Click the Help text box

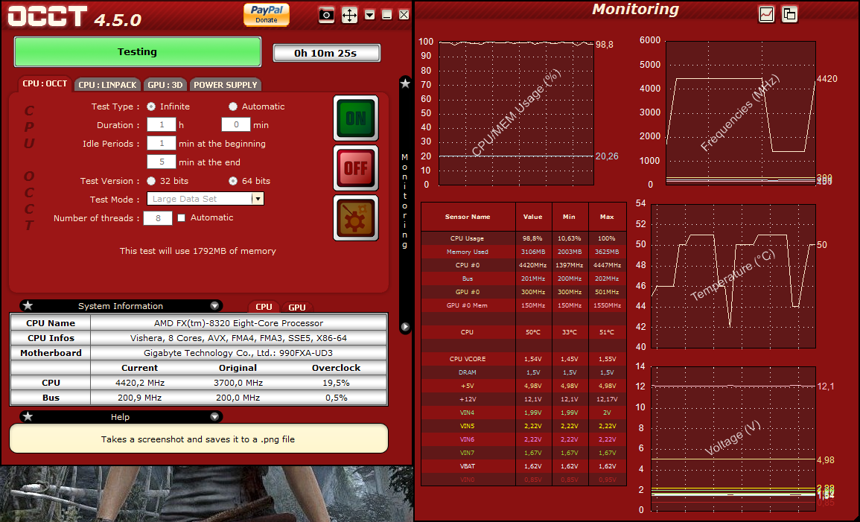coord(199,439)
